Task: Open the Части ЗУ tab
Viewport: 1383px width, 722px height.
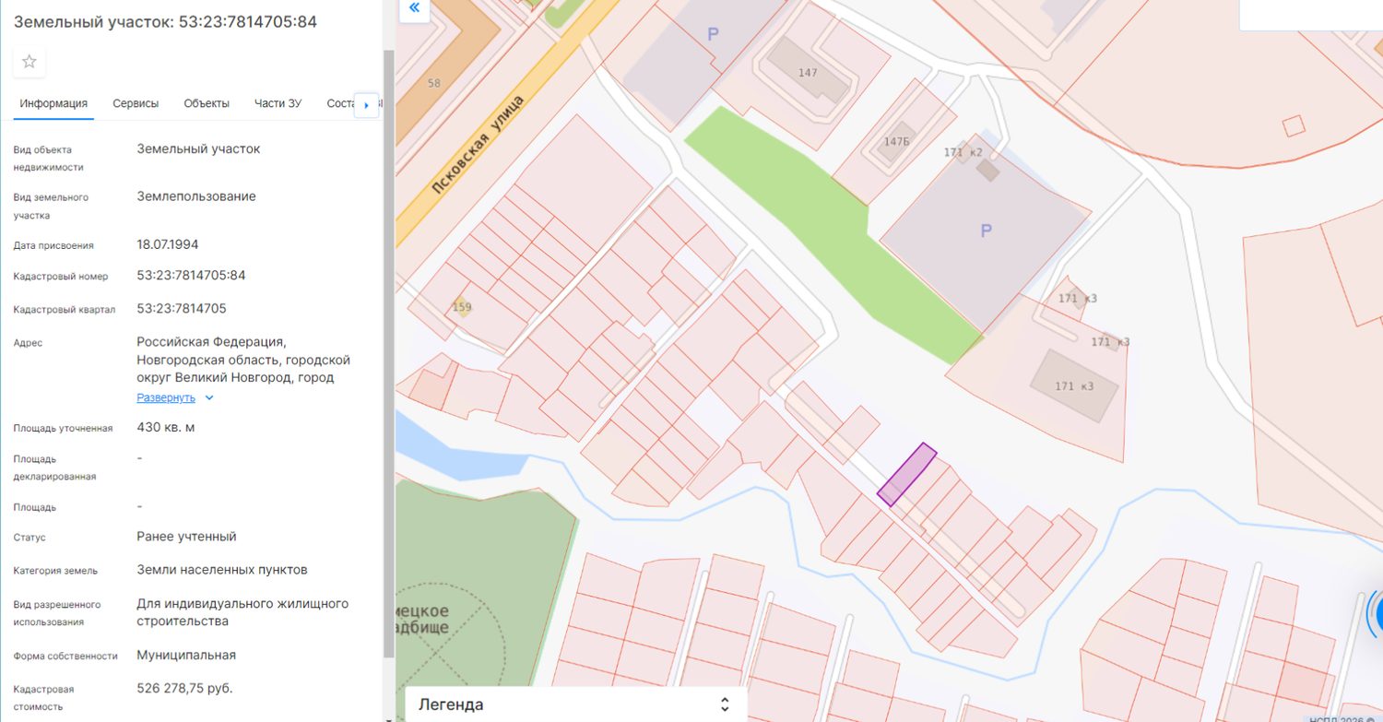Action: [x=278, y=103]
